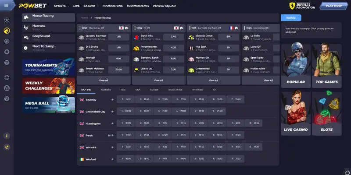The height and width of the screenshot is (175, 351).
Task: Favorite Perth with its star
Action: click(112, 136)
